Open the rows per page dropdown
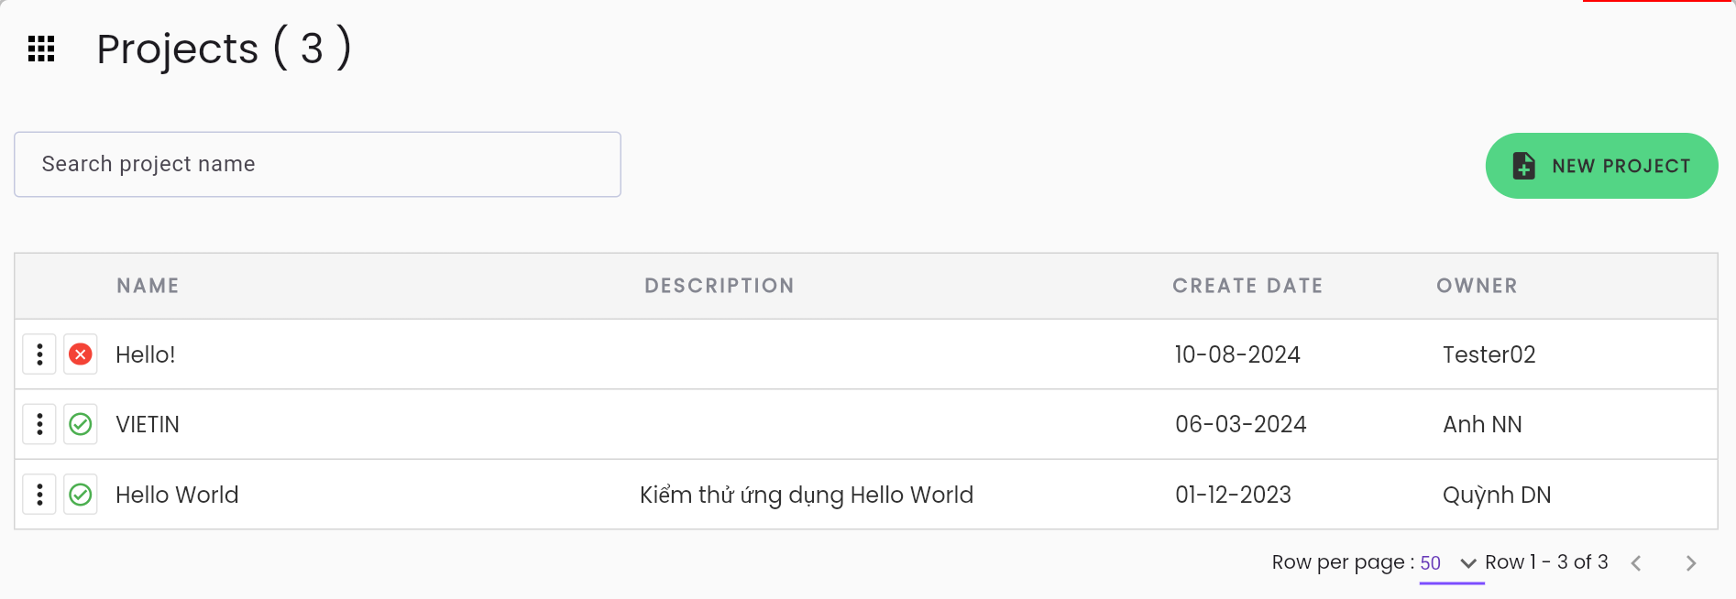The width and height of the screenshot is (1736, 599). coord(1451,563)
